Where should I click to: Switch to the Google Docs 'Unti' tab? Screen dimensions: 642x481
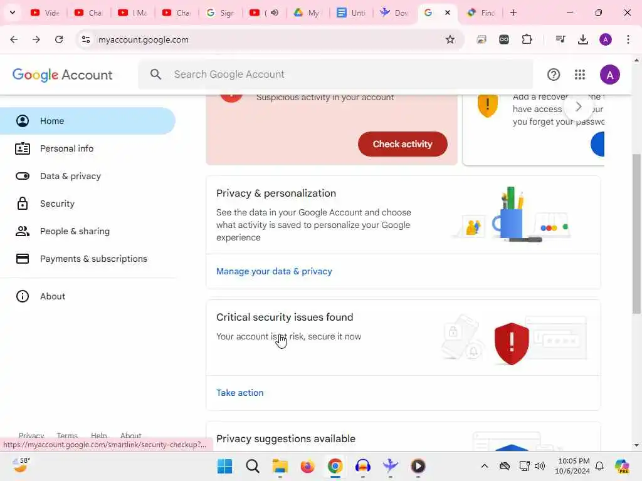point(351,13)
